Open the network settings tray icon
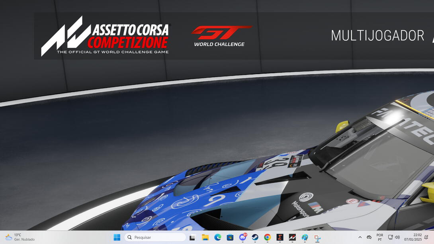 [x=390, y=237]
